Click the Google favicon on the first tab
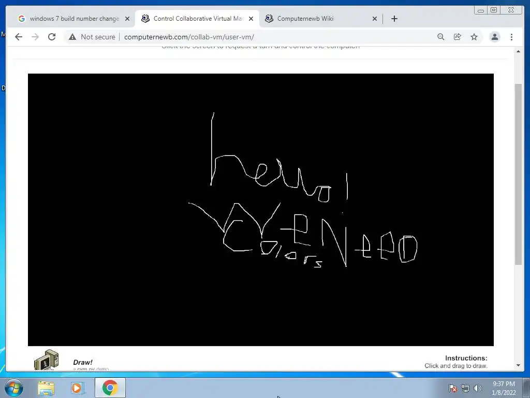Screen dimensions: 530x398 coord(22,19)
